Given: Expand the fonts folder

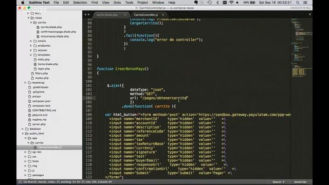Looking at the screenshot, I should pyautogui.click(x=26, y=161).
